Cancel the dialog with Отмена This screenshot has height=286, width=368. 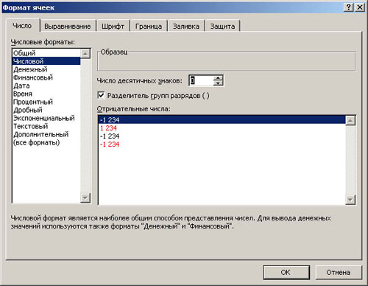pos(339,272)
